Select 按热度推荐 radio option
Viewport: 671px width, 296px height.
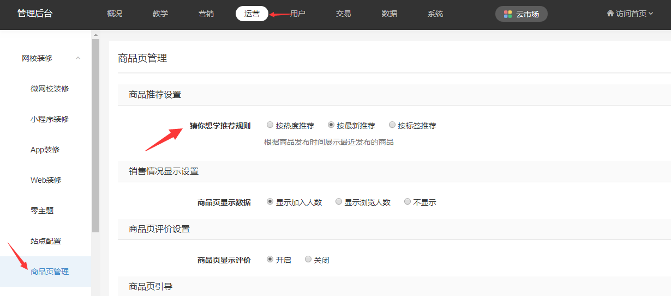[x=270, y=125]
